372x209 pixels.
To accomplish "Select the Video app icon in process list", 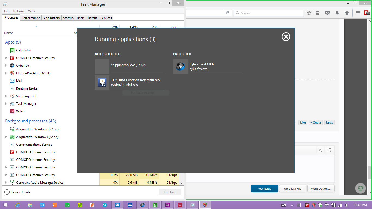I will point(12,111).
